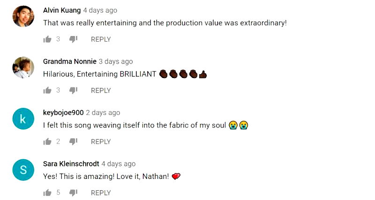
Task: Dislike keybojoe900's comment
Action: [73, 142]
